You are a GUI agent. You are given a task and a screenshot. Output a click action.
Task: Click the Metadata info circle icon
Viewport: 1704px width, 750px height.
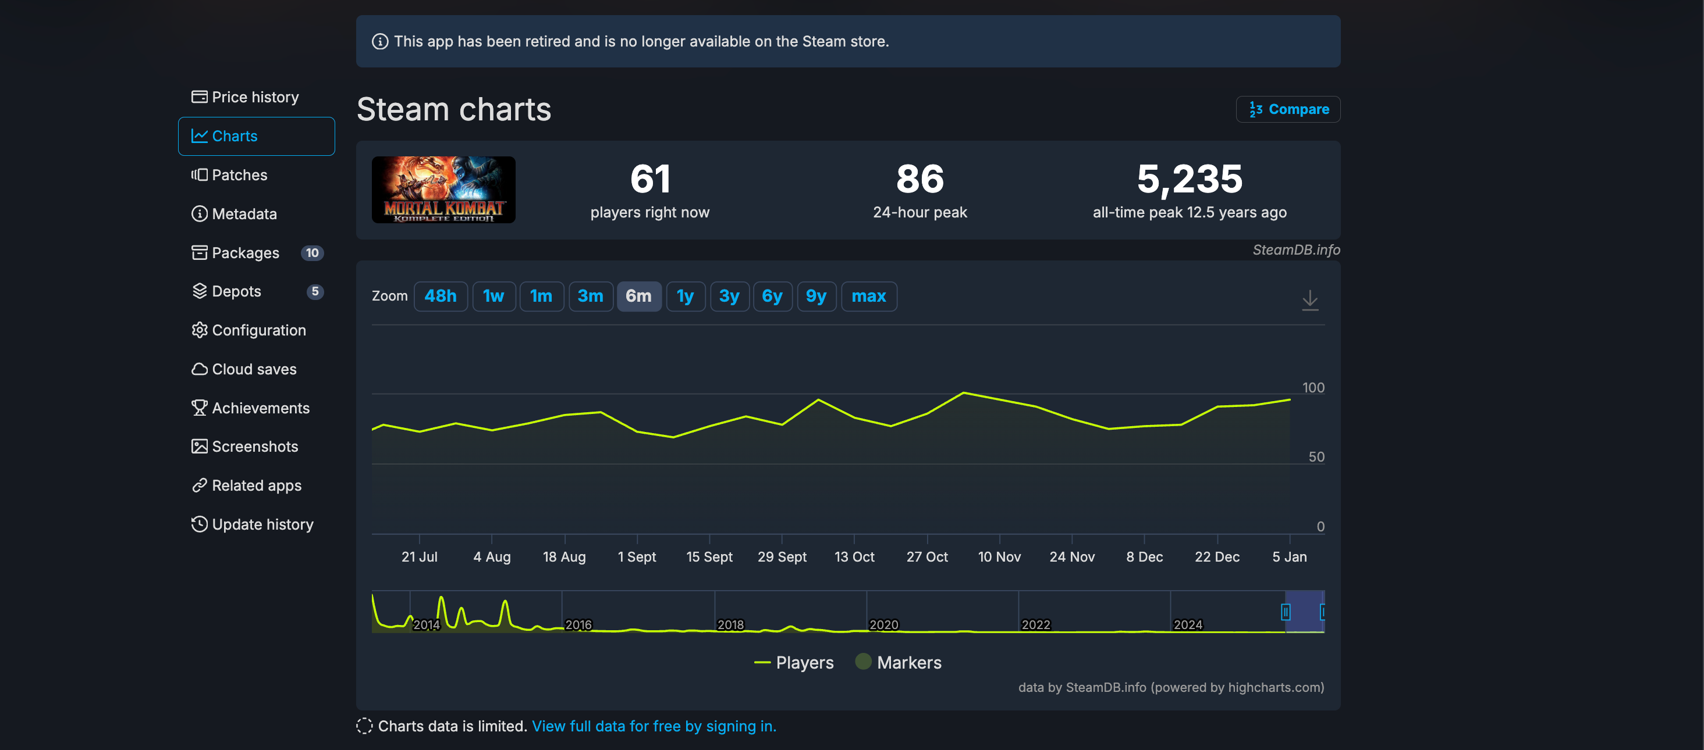tap(199, 214)
